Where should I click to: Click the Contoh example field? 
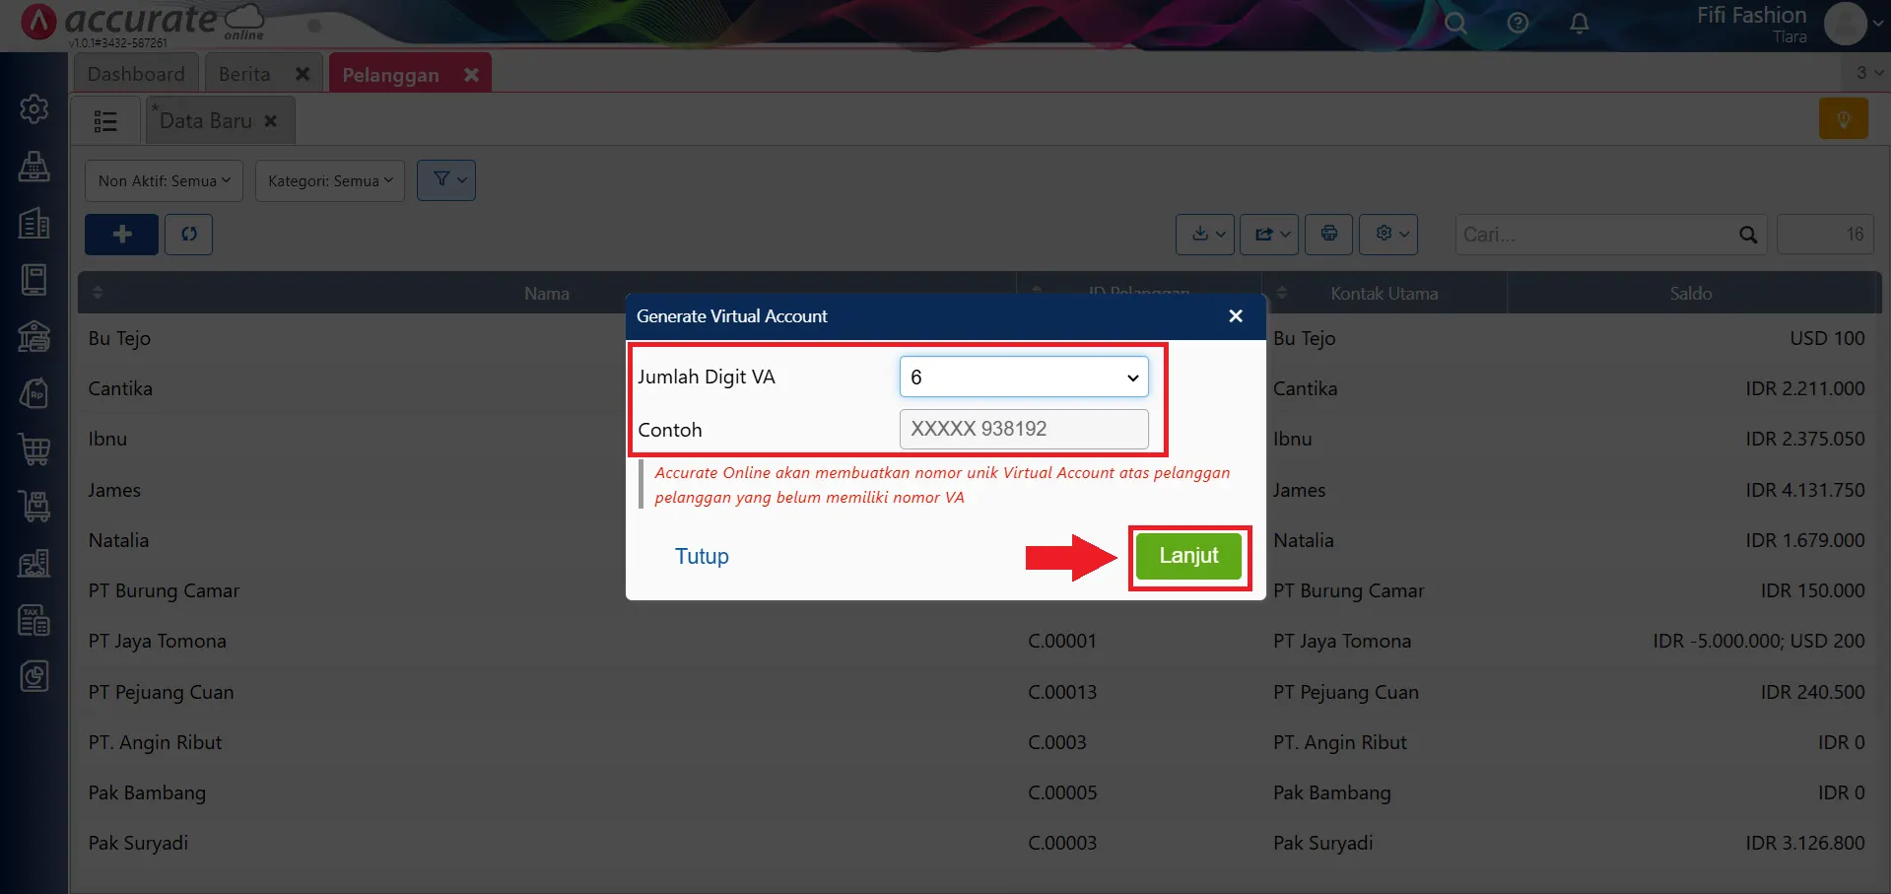coord(1023,429)
